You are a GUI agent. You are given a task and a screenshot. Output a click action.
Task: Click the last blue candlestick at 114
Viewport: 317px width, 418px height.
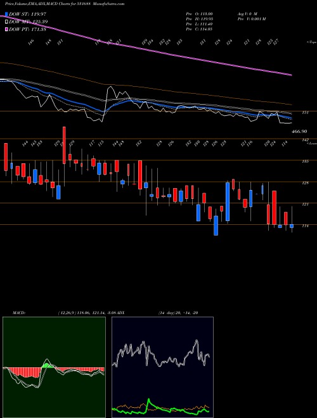[x=292, y=226]
